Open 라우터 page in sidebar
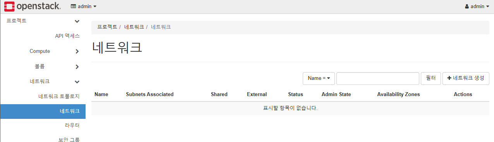 72,125
